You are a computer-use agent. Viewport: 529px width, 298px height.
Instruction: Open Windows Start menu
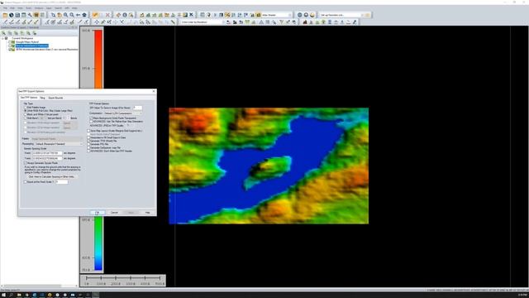pyautogui.click(x=3, y=295)
